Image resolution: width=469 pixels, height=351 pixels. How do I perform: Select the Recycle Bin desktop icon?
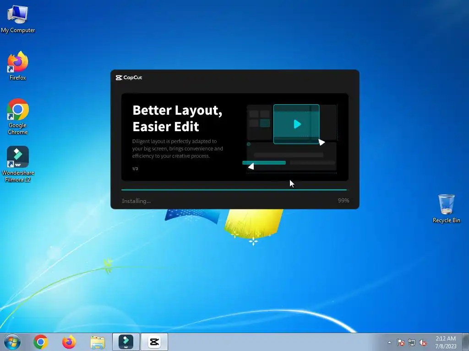(x=446, y=208)
